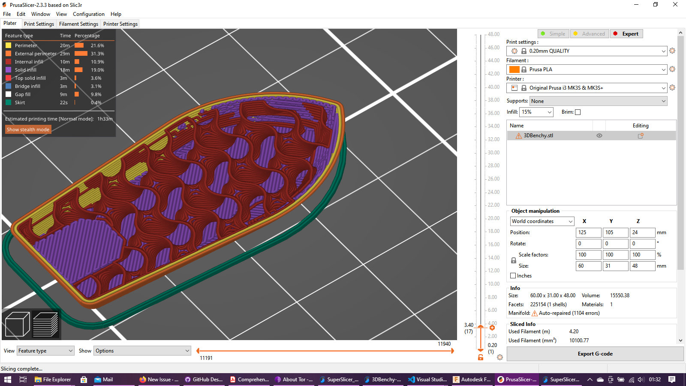Switch to sliced layers preview icon
The height and width of the screenshot is (386, 686).
[x=45, y=324]
